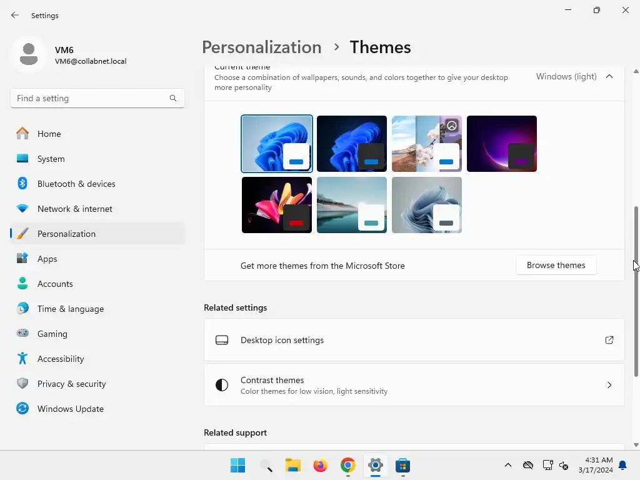
Task: Select the Windows (dark) blue bloom theme
Action: coord(352,144)
